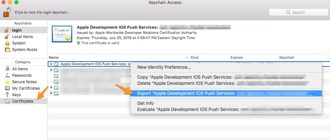The height and width of the screenshot is (140, 330).
Task: Click the Apple Development IOS Push Services title
Action: tap(118, 27)
